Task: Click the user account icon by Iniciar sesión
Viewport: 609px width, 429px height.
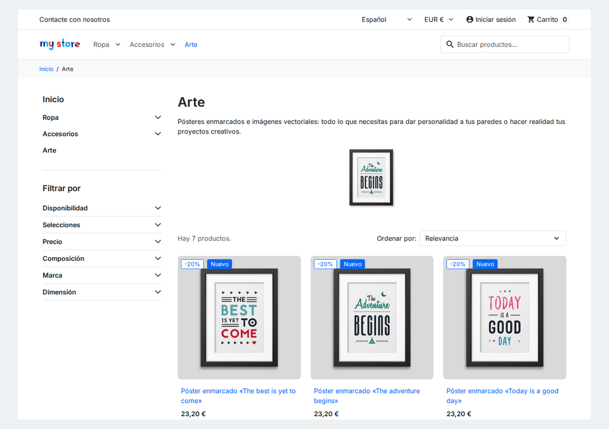Action: (469, 19)
